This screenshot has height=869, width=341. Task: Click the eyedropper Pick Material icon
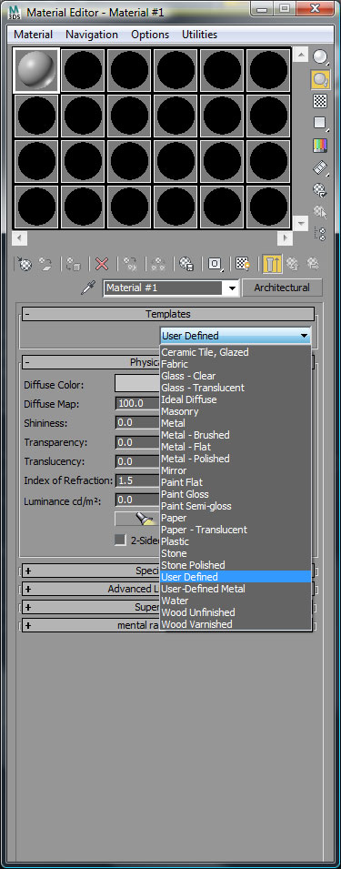(x=88, y=288)
